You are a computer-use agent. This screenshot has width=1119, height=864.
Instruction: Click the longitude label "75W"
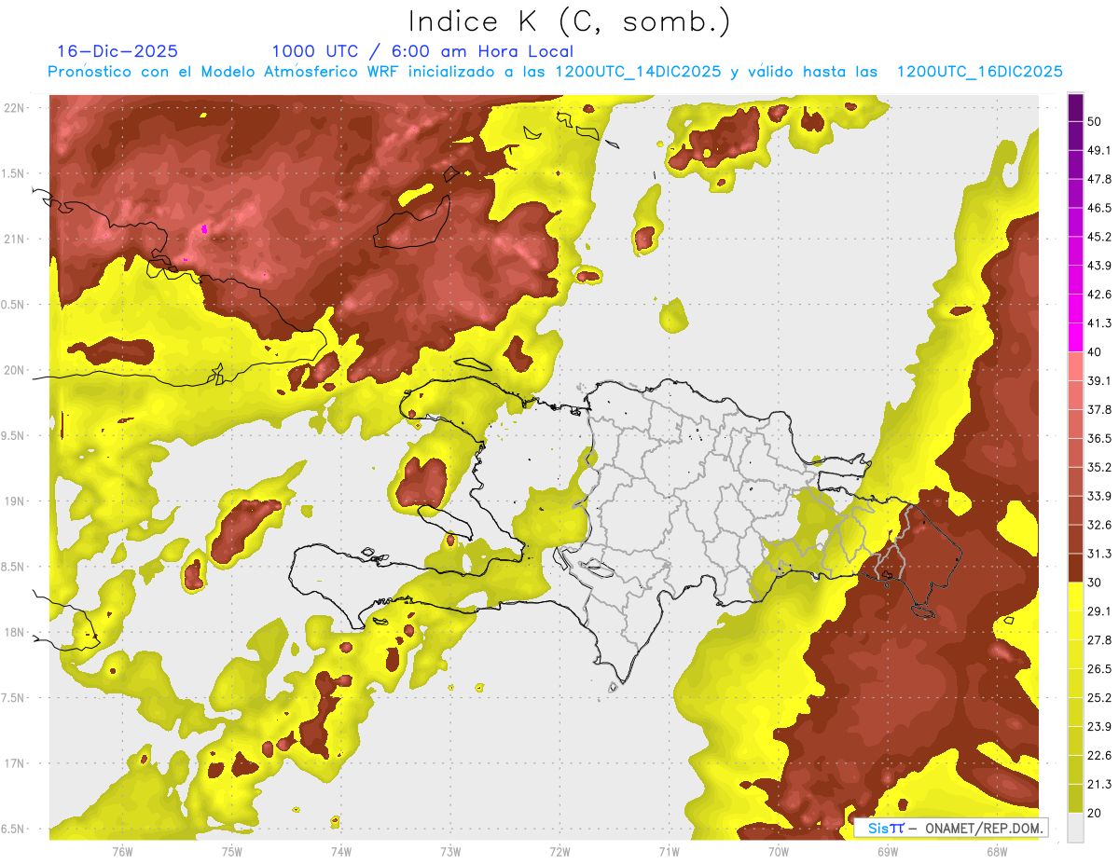(x=232, y=851)
